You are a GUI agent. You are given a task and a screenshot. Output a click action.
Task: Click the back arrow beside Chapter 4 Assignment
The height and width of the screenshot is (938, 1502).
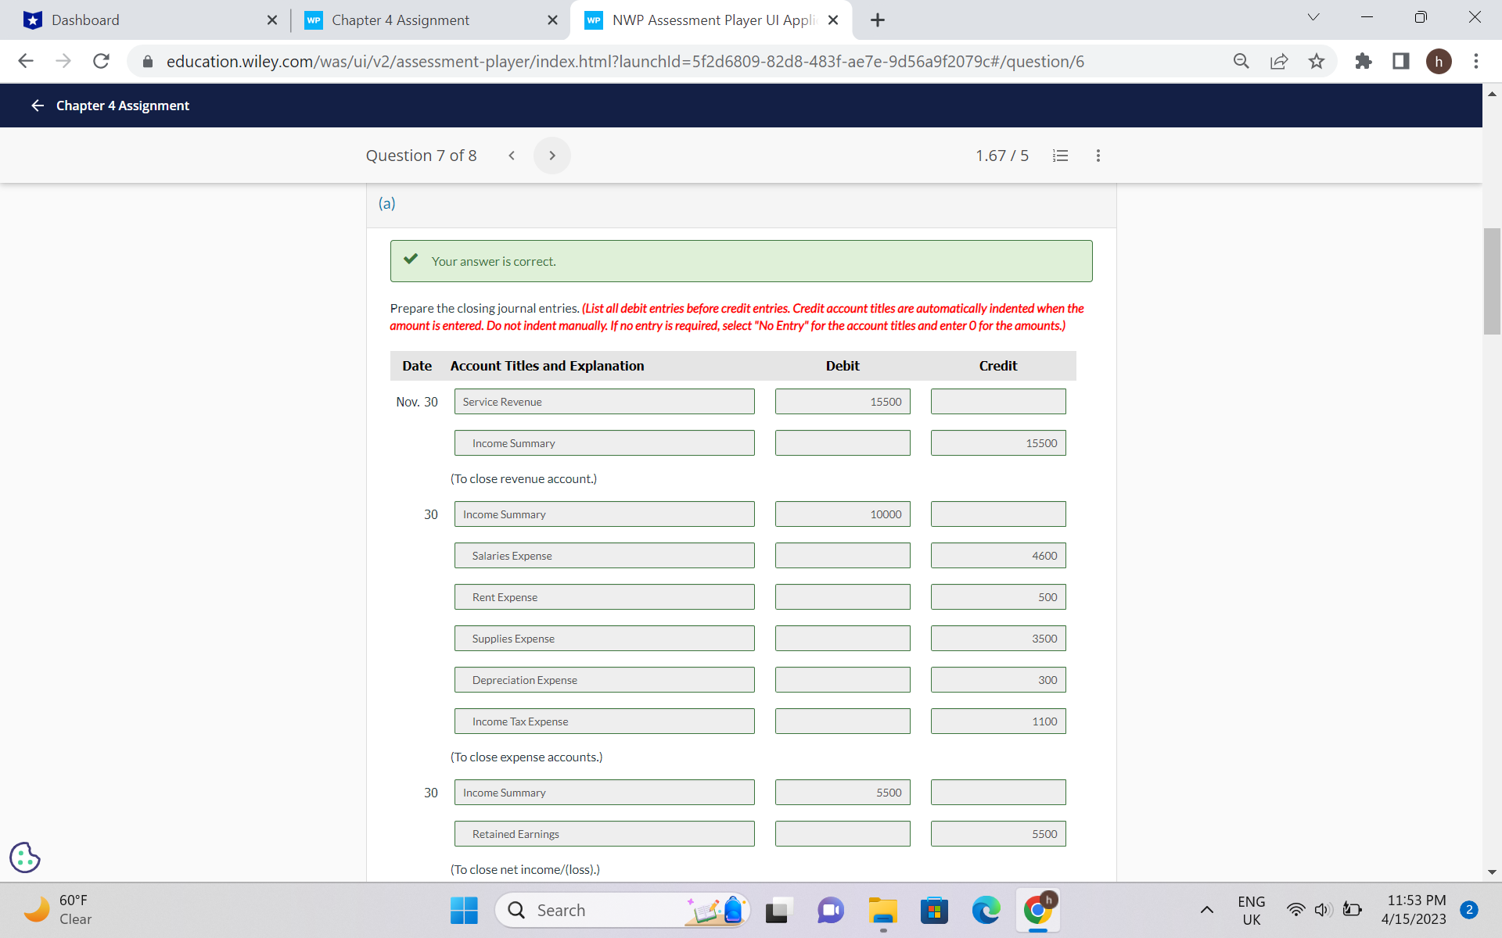37,105
